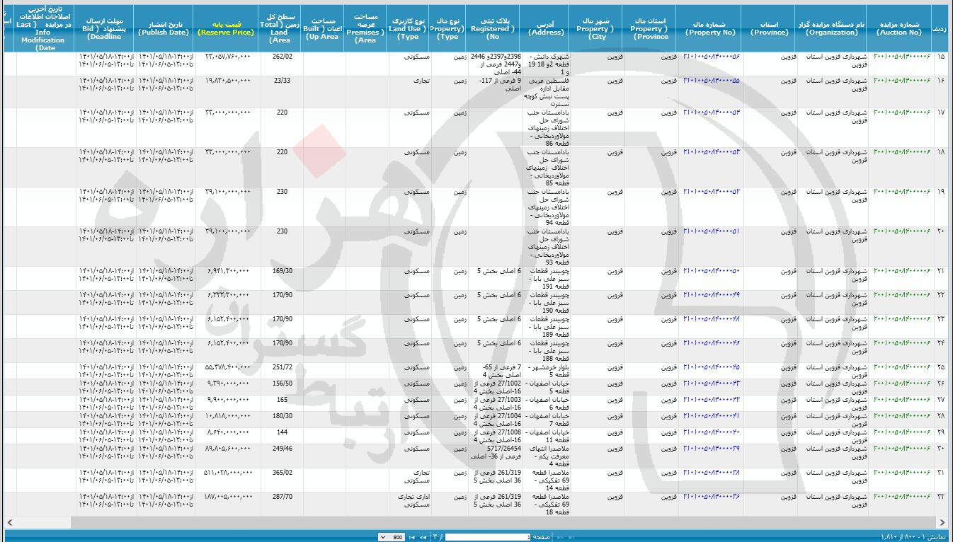Open property number link in row ۳۱
The image size is (953, 542).
pyautogui.click(x=712, y=473)
